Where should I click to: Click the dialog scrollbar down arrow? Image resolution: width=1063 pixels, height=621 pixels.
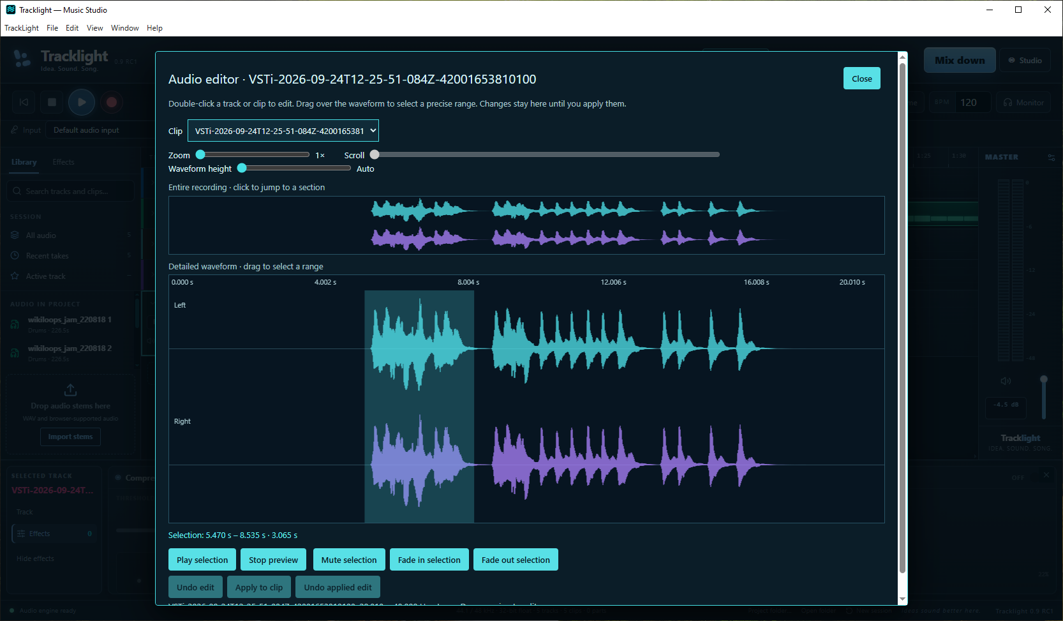tap(902, 599)
